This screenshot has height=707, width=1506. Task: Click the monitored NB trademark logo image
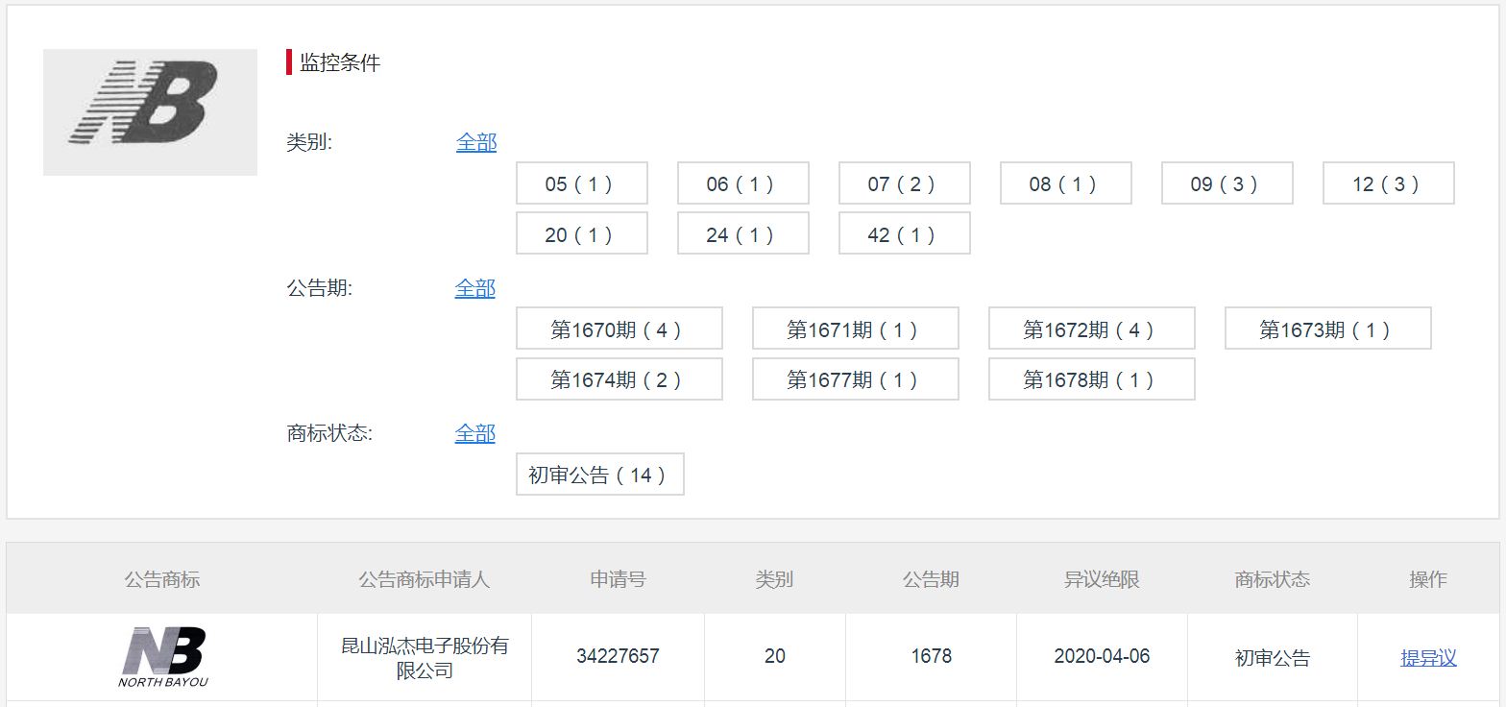click(150, 112)
